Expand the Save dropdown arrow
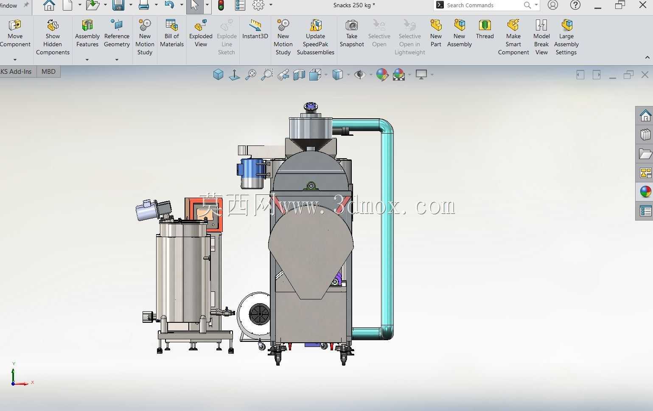This screenshot has height=411, width=653. tap(130, 5)
